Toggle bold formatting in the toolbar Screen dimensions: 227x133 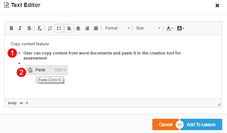11,28
